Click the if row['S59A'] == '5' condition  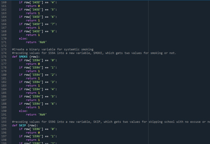38,97
